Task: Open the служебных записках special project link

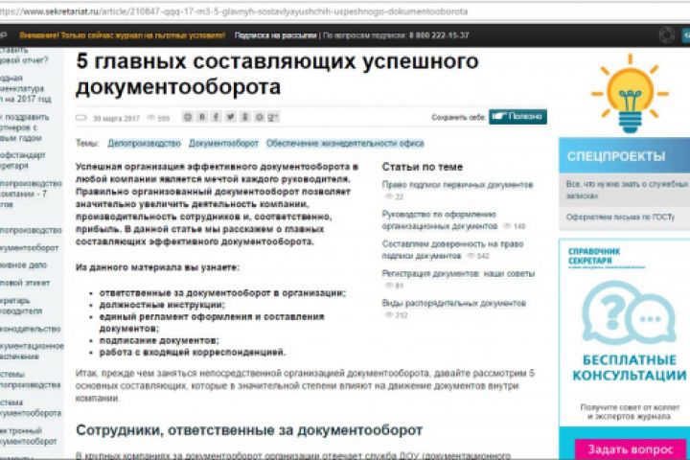Action: (x=628, y=190)
